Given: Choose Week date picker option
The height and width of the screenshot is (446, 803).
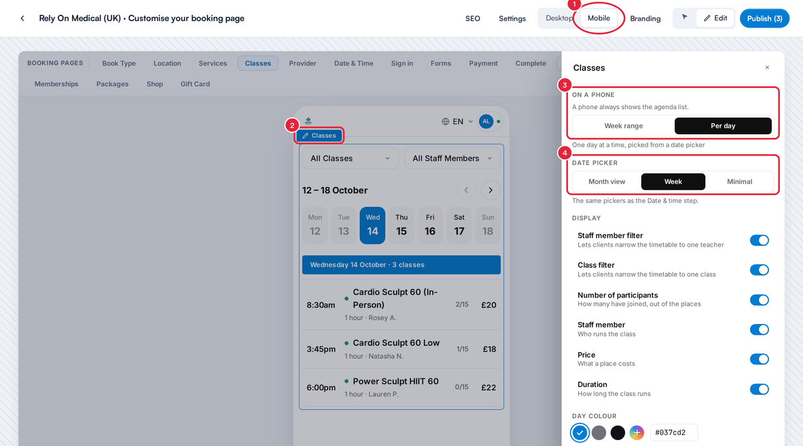Looking at the screenshot, I should point(673,182).
